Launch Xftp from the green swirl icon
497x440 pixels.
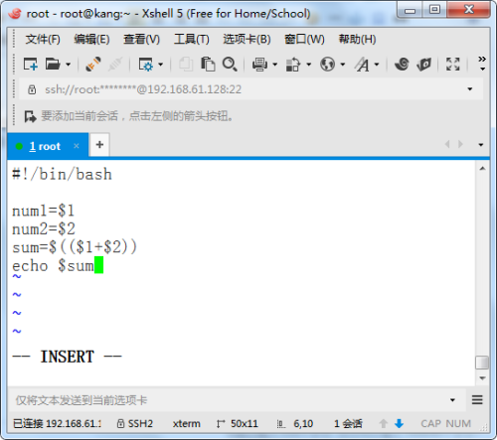pos(402,64)
